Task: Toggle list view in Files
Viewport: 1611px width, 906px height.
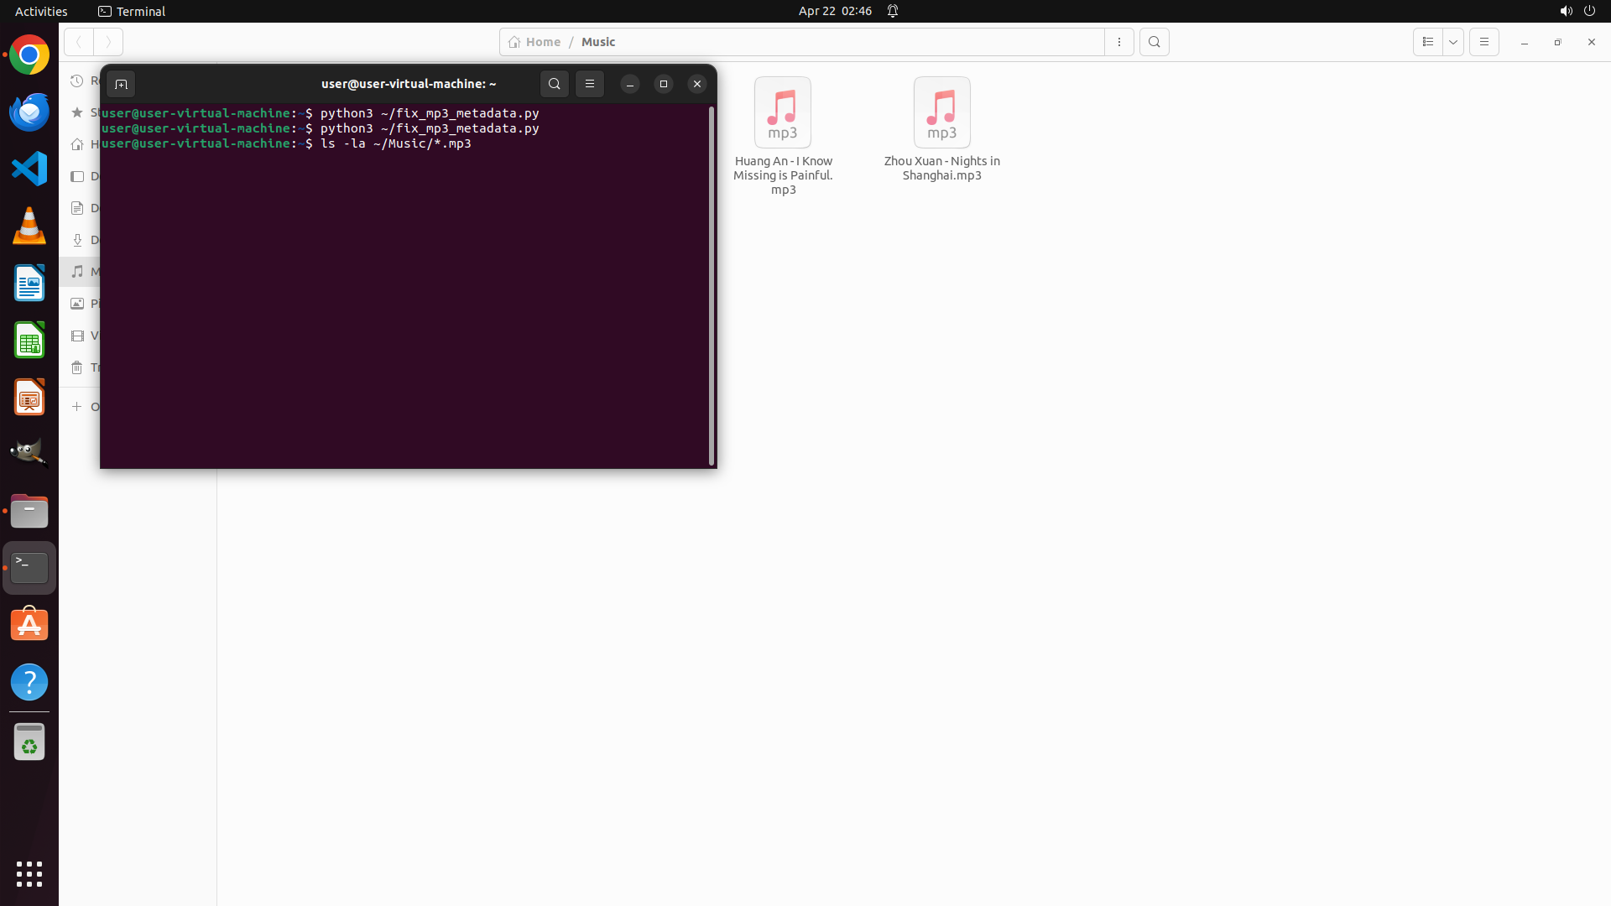Action: pyautogui.click(x=1427, y=42)
